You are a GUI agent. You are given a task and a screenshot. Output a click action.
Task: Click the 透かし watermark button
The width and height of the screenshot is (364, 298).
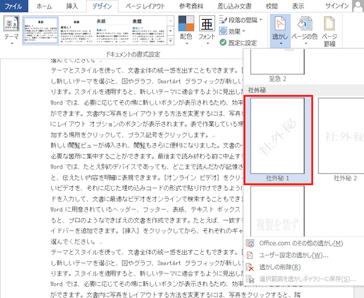pos(280,30)
